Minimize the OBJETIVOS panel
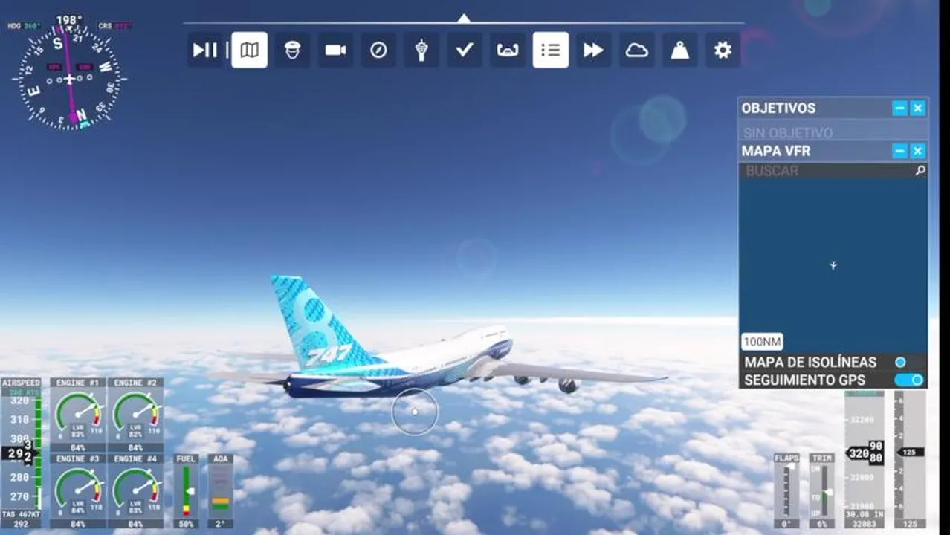 click(x=900, y=108)
